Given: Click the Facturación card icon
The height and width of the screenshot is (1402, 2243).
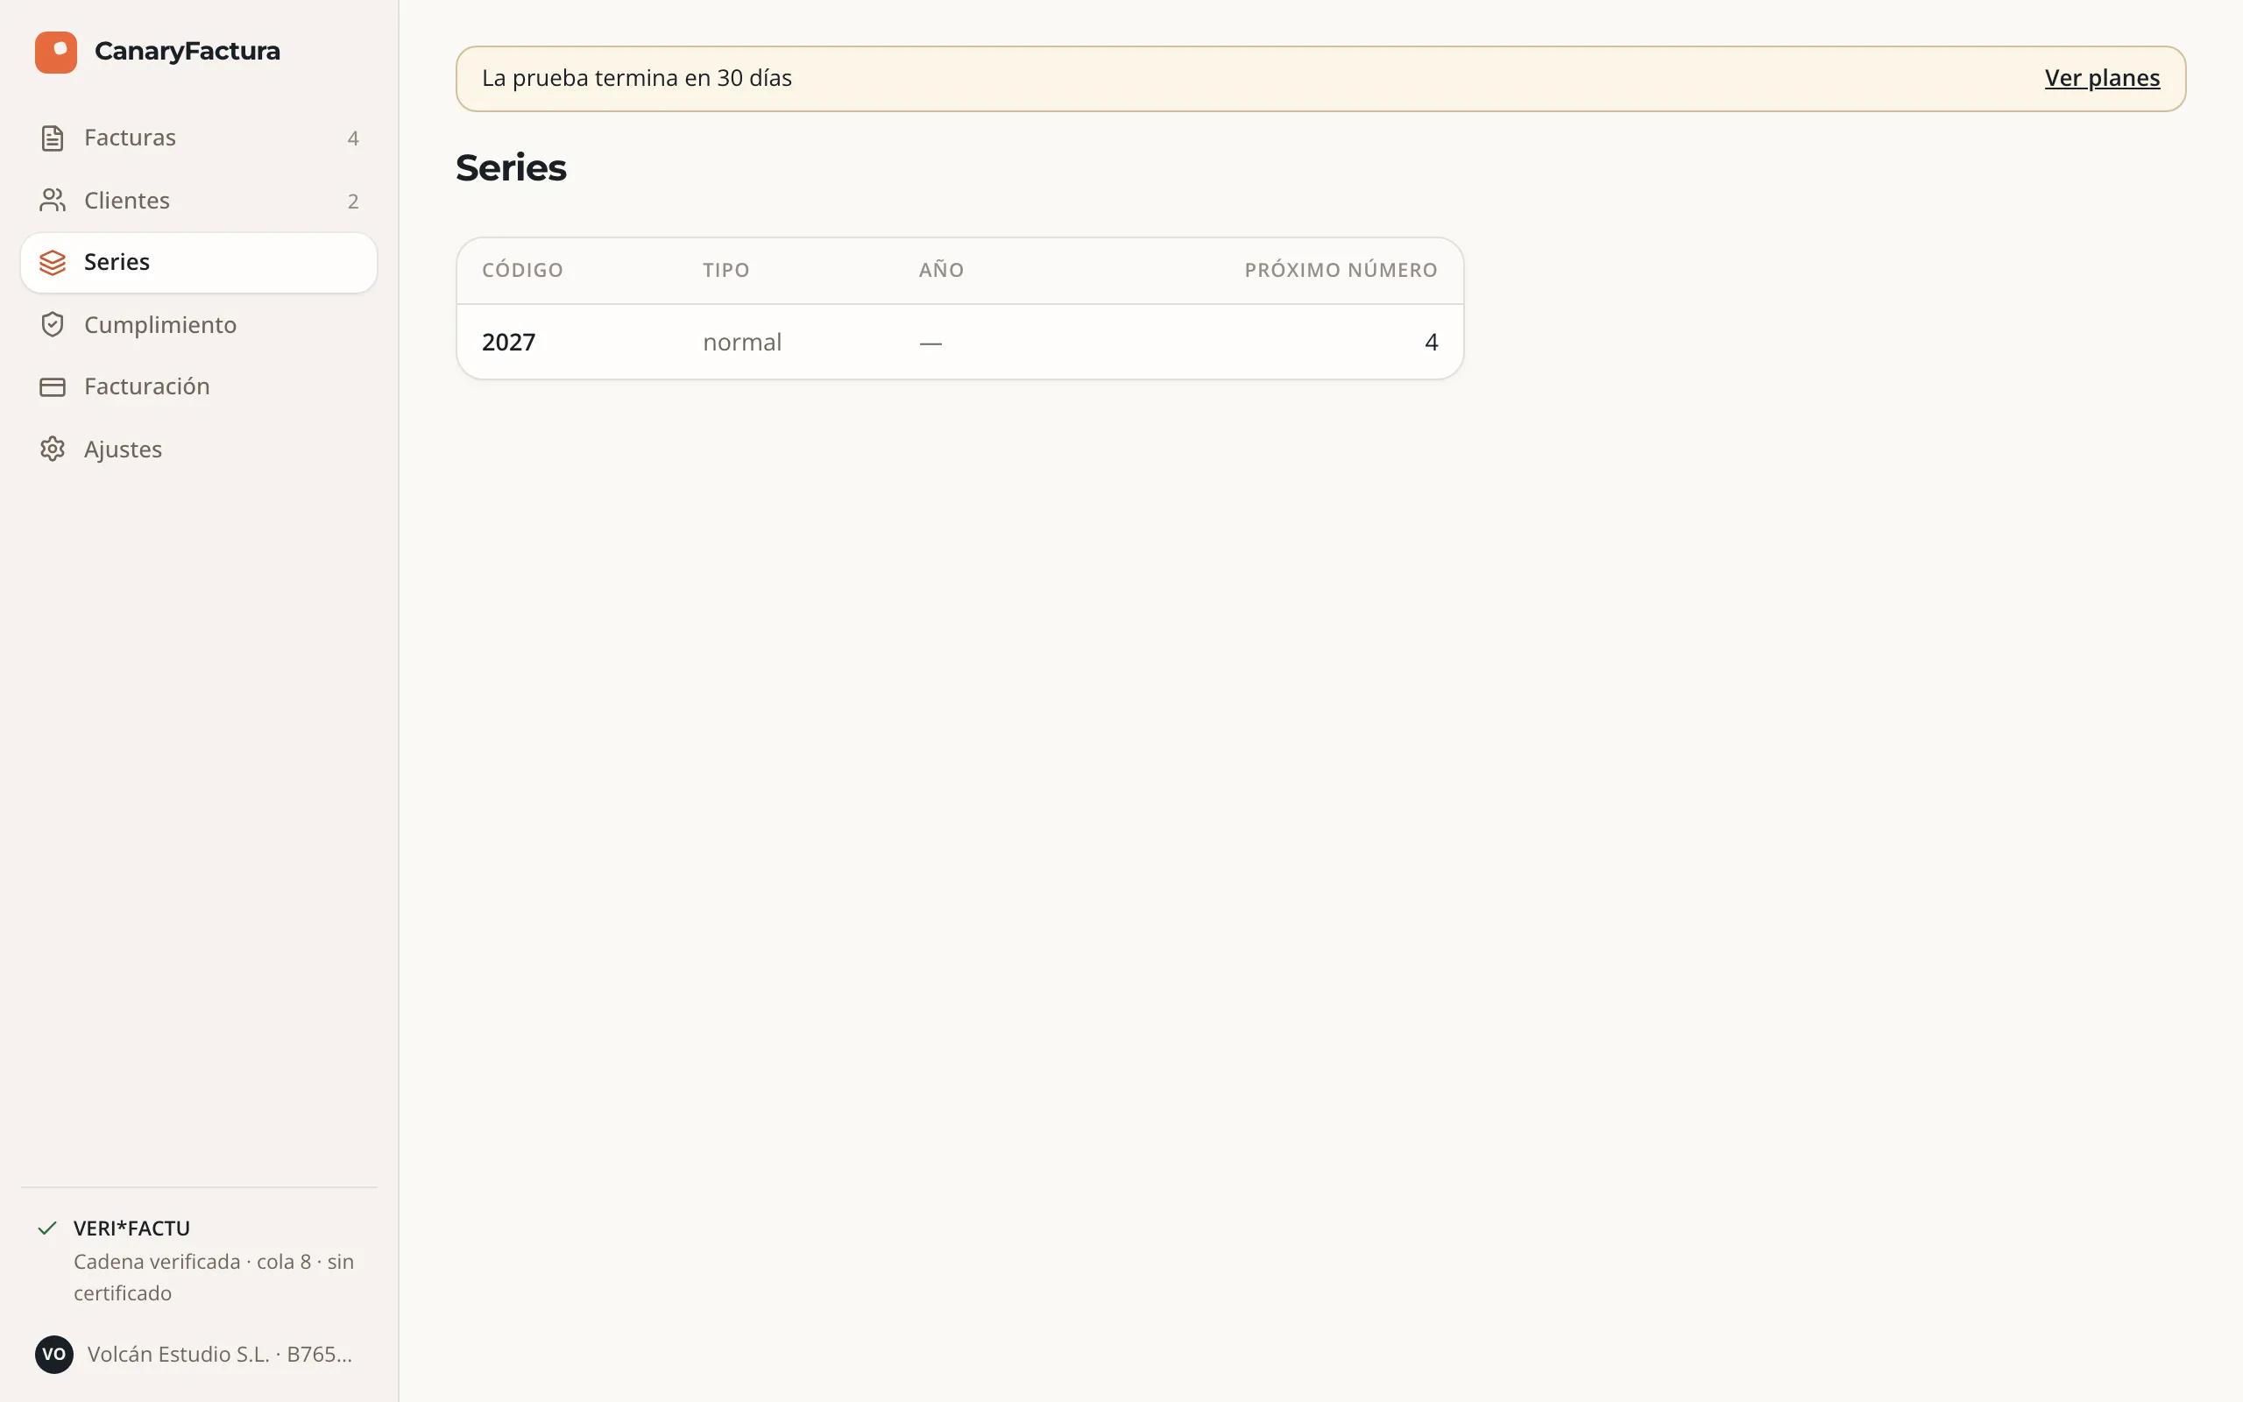Looking at the screenshot, I should tap(53, 386).
